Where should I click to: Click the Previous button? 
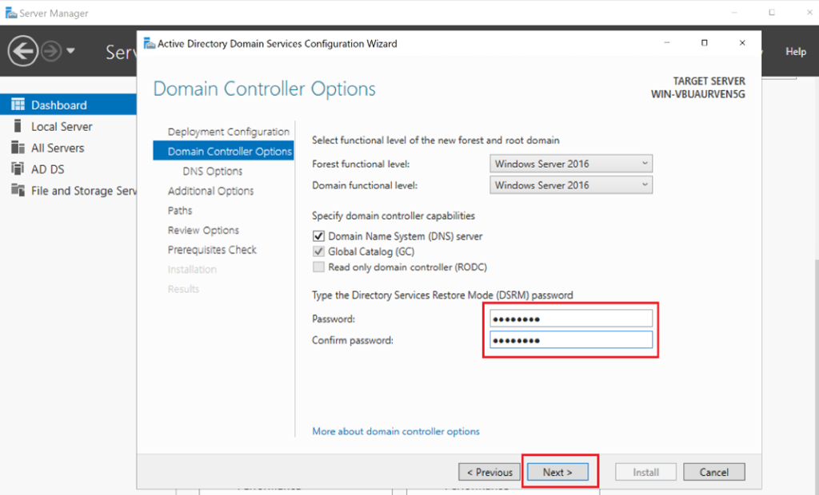click(x=489, y=472)
